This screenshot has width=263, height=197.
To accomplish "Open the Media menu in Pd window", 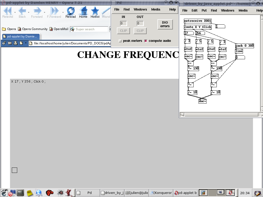I will click(156, 9).
